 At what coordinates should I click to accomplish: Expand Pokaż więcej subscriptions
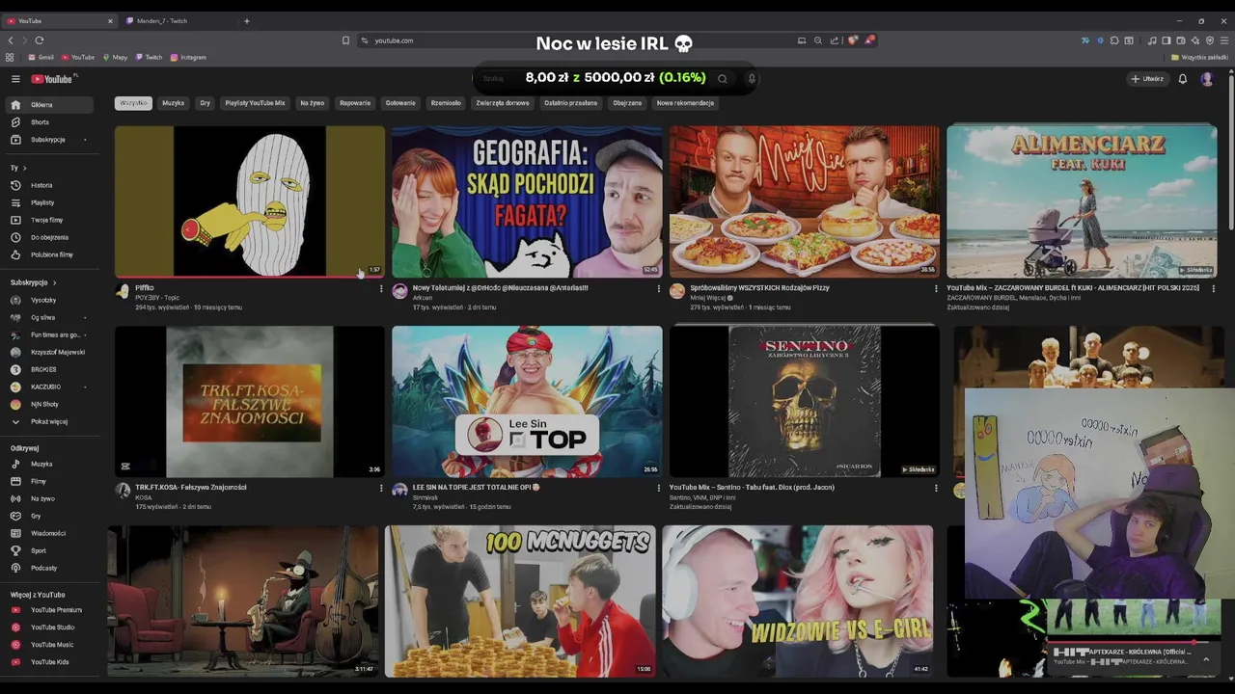pos(49,421)
